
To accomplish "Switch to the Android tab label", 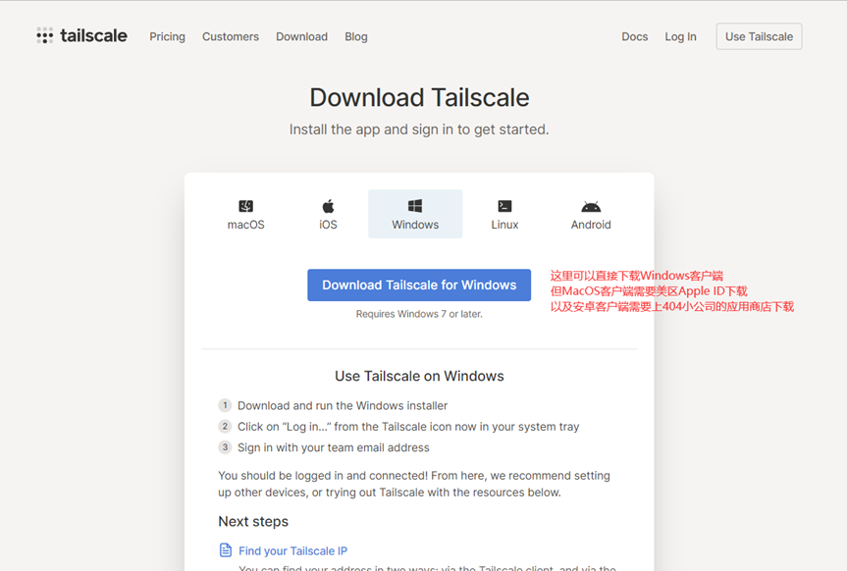I will pos(591,225).
